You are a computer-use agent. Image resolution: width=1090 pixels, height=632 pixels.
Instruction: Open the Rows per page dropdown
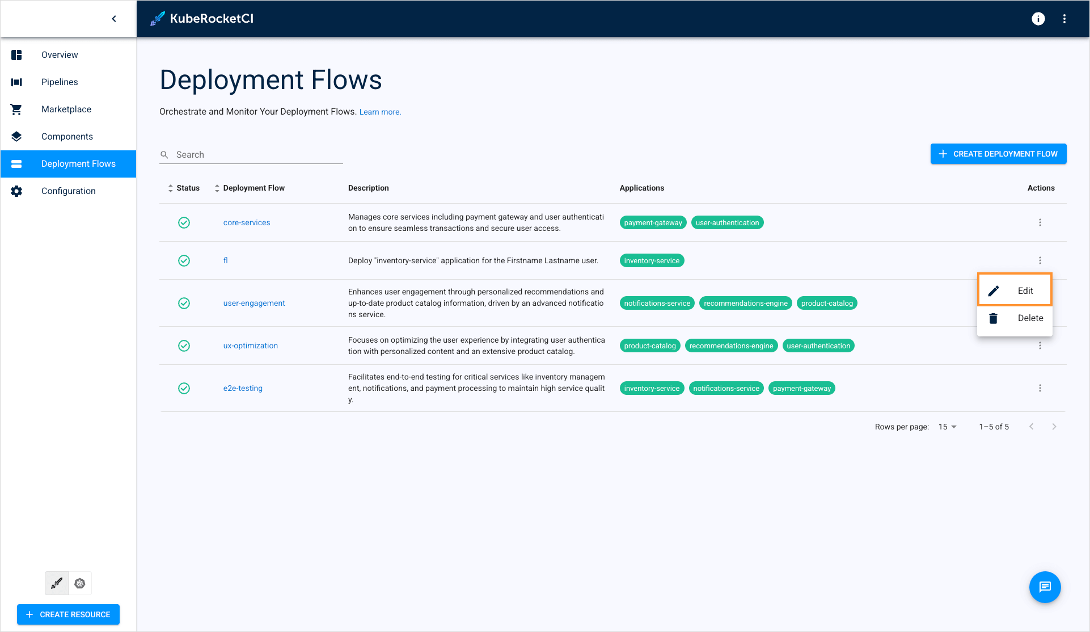tap(946, 426)
